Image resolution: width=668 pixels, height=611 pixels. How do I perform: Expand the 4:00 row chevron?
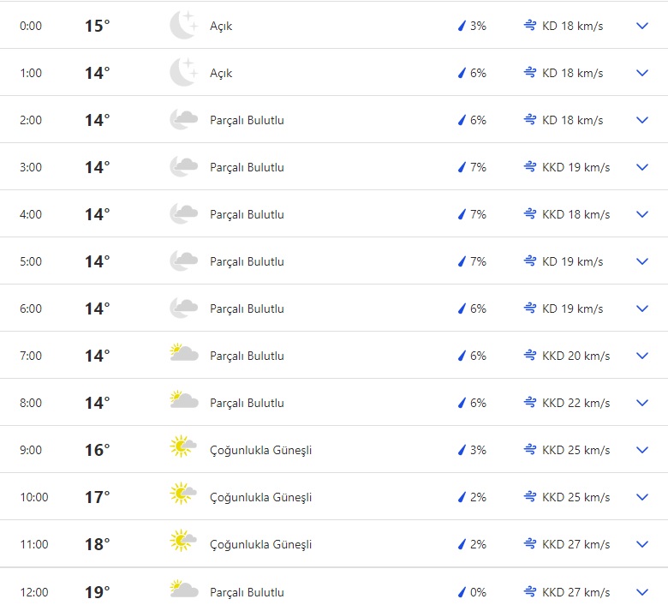click(642, 214)
